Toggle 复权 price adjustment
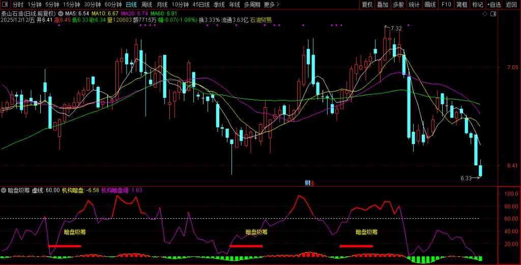Viewport: 521px width, 265px height. pos(367,5)
